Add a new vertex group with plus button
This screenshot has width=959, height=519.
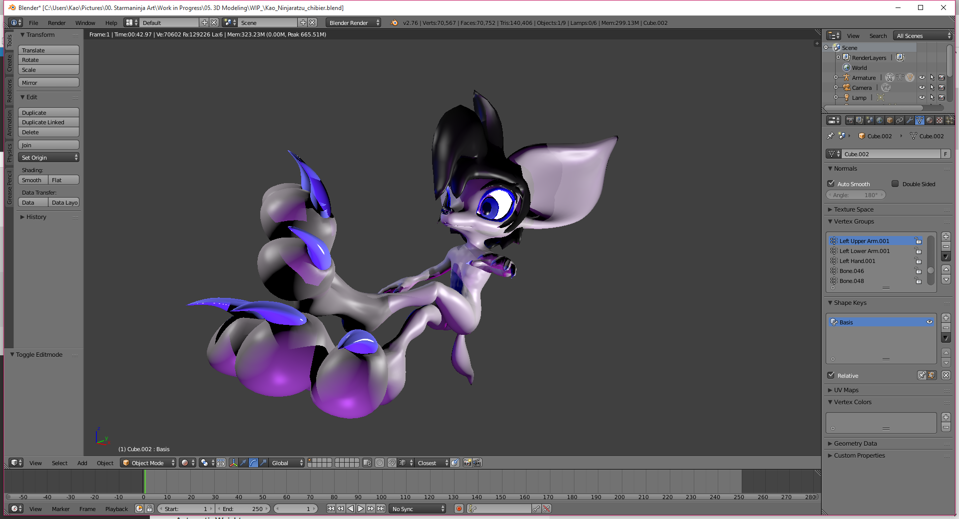(946, 237)
